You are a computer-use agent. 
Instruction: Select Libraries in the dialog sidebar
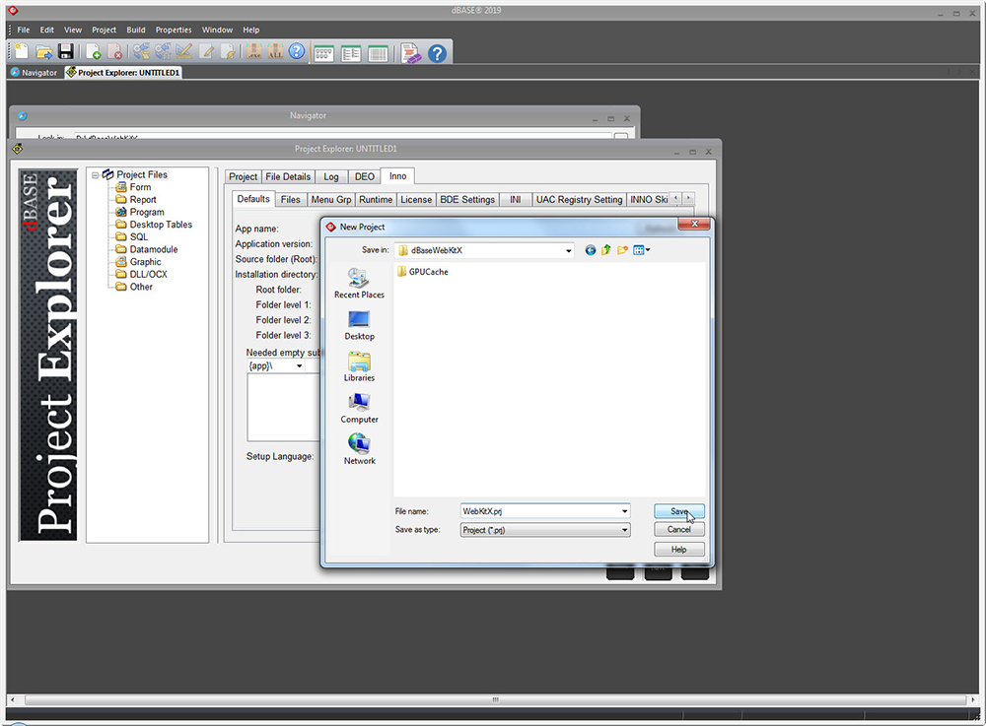click(x=359, y=366)
